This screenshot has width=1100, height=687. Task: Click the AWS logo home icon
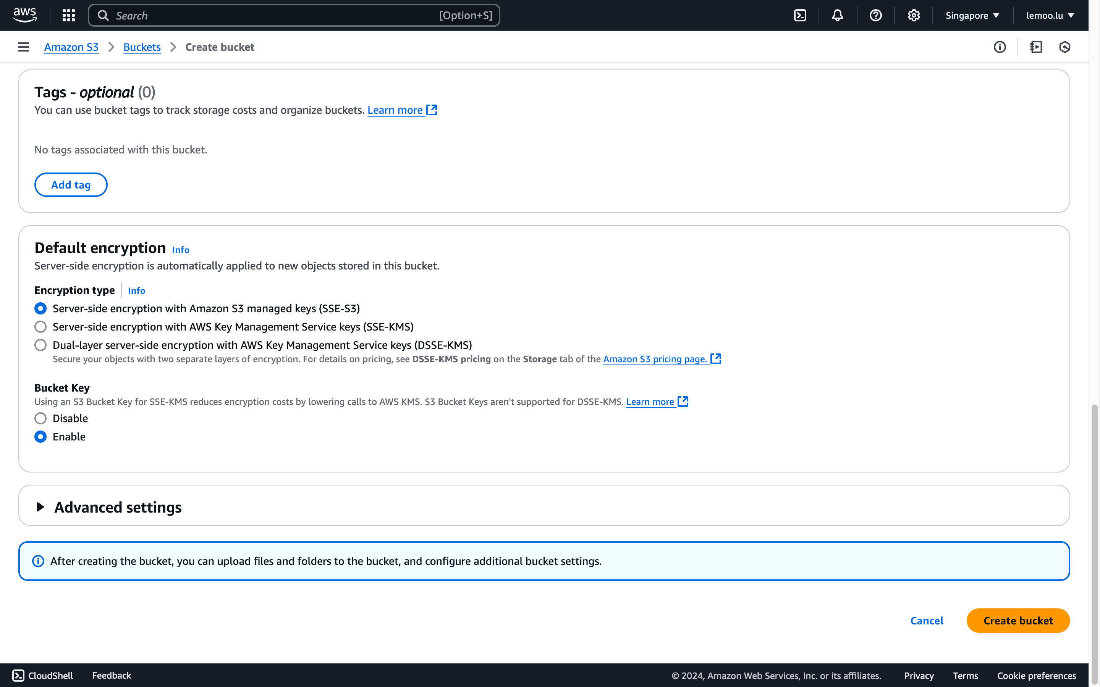tap(25, 15)
